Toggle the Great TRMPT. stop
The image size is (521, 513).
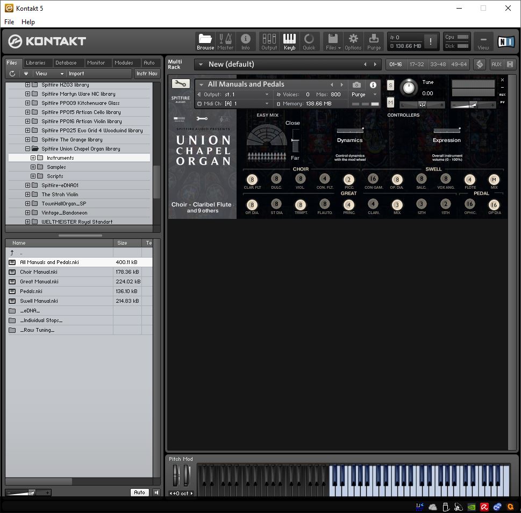301,205
